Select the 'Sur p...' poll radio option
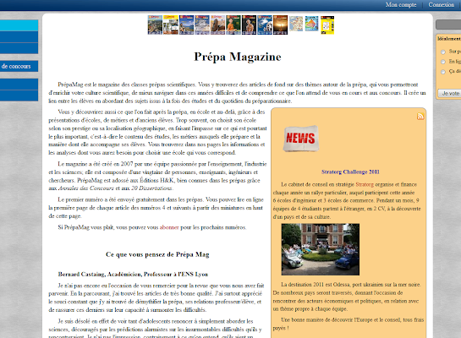 (x=443, y=52)
